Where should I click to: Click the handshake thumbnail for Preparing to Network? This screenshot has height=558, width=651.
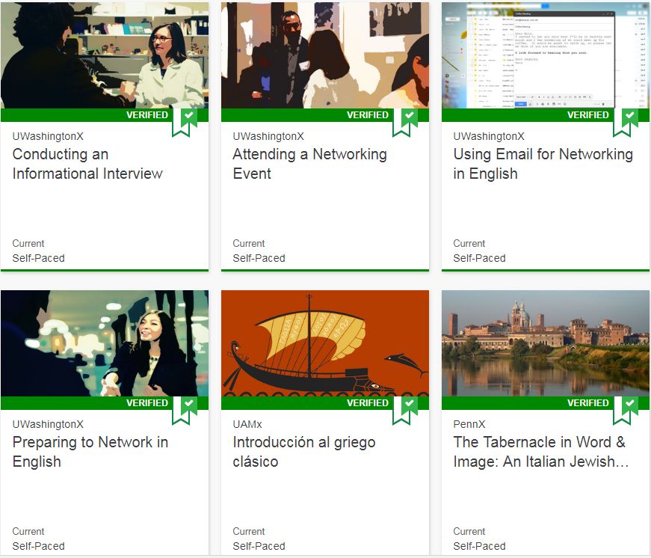[105, 343]
